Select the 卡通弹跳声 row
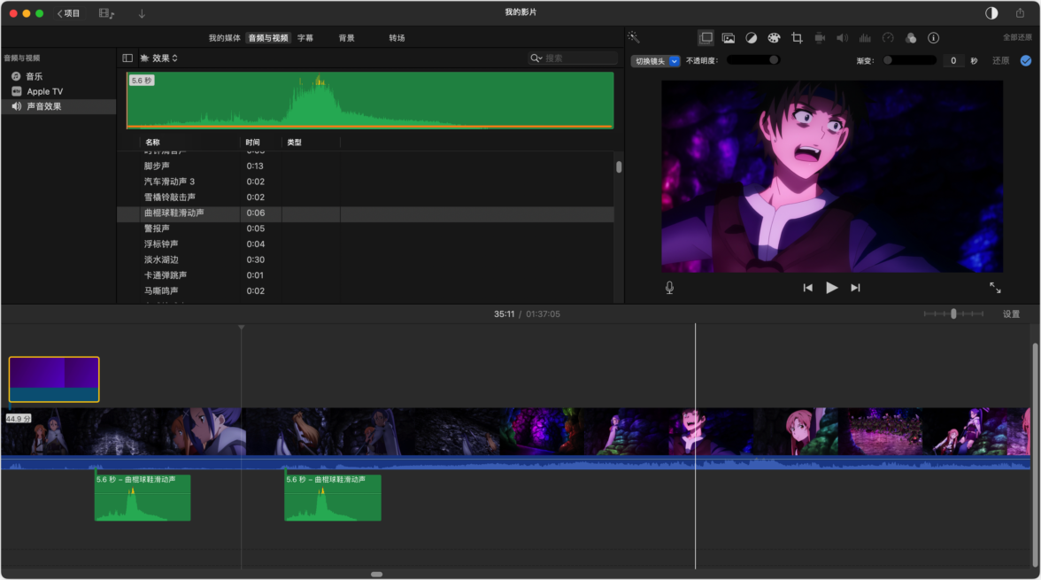 pos(366,275)
